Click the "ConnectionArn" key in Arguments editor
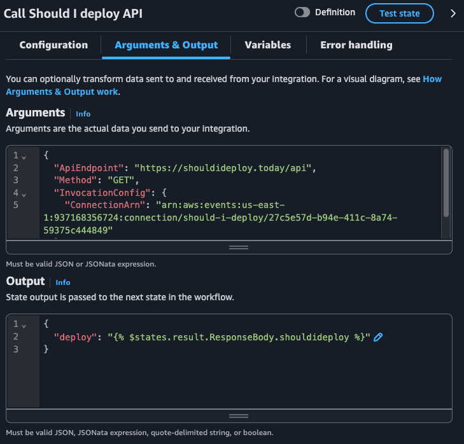The image size is (464, 444). [x=105, y=205]
